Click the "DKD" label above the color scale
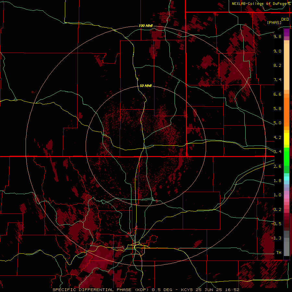This screenshot has height=292, width=292. click(285, 19)
